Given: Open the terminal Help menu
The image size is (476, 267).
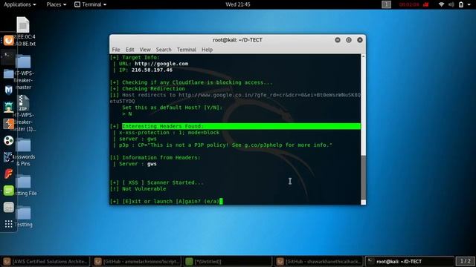Looking at the screenshot, I should point(207,50).
